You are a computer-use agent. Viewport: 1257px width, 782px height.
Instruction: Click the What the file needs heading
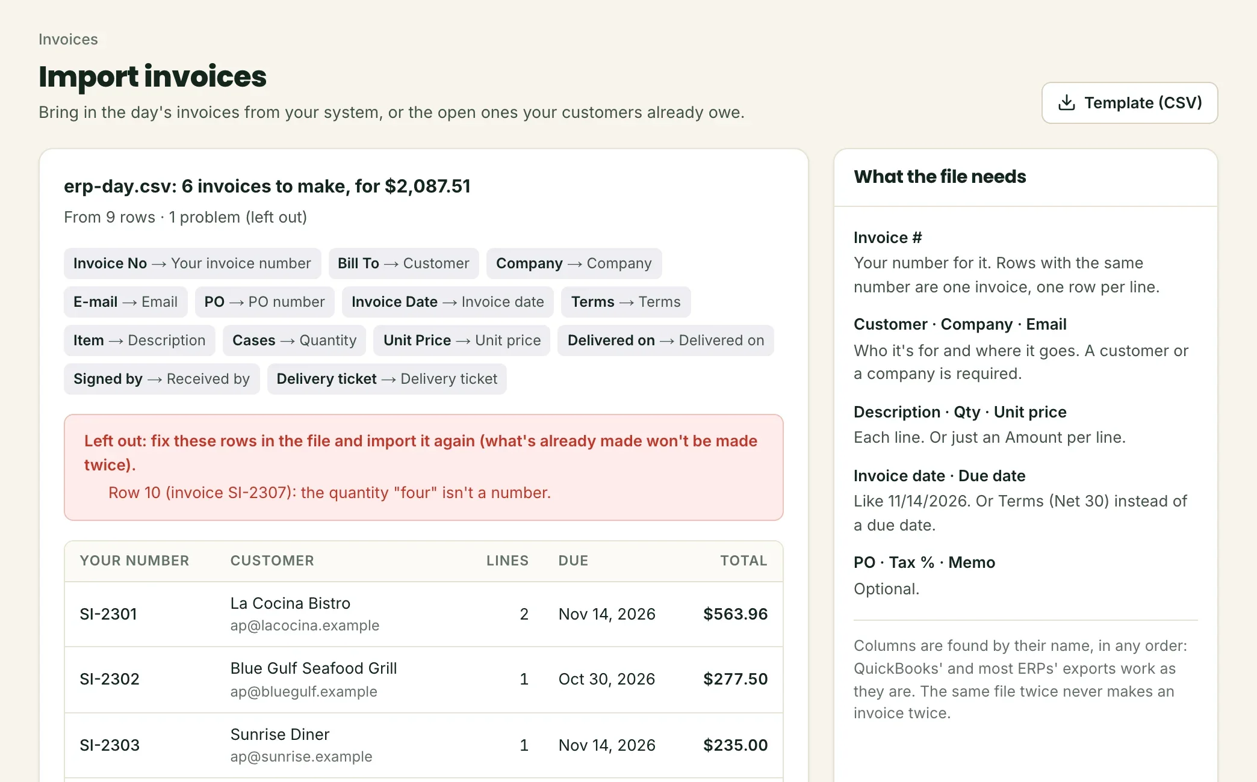pyautogui.click(x=940, y=177)
